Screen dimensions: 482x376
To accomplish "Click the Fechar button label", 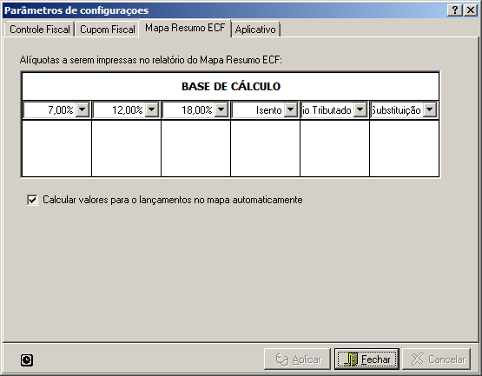I will (x=376, y=360).
